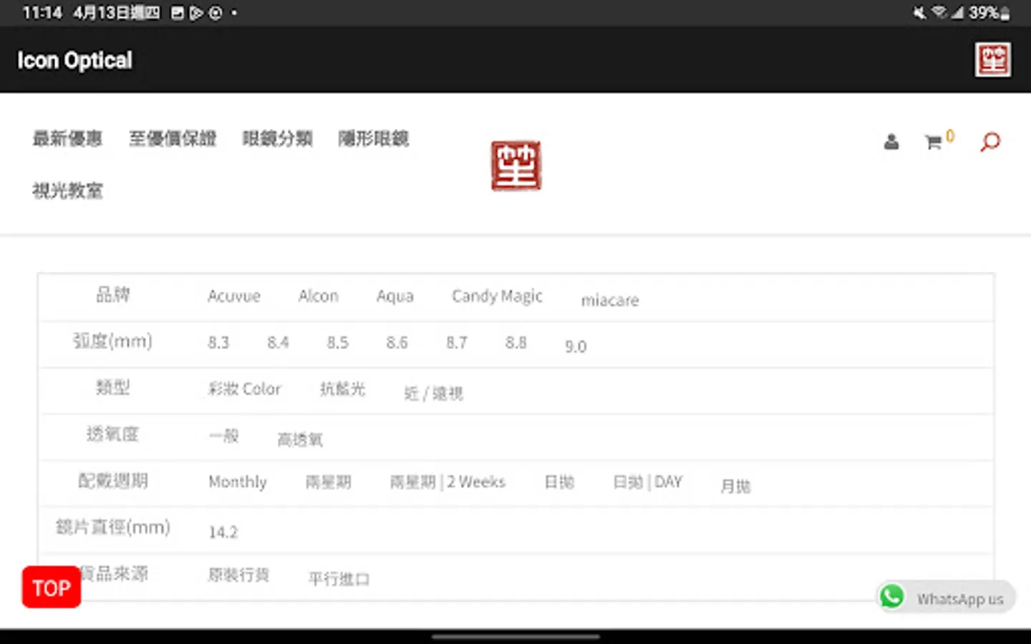Filter by Alcon brand
The height and width of the screenshot is (644, 1031).
point(319,296)
